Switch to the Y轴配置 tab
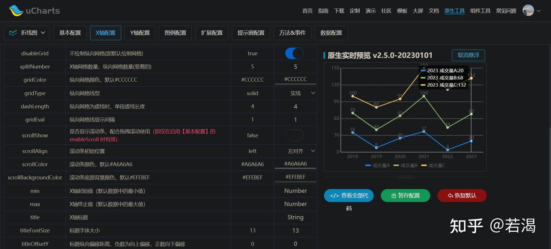Viewport: 551px width, 249px height. tap(140, 33)
